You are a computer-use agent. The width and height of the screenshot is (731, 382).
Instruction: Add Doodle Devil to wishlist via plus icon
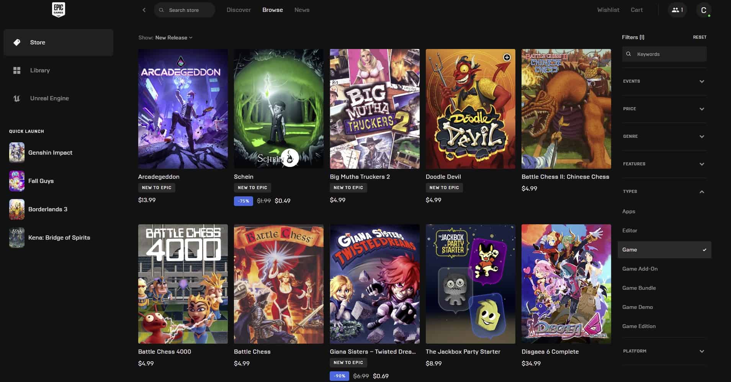pos(507,57)
